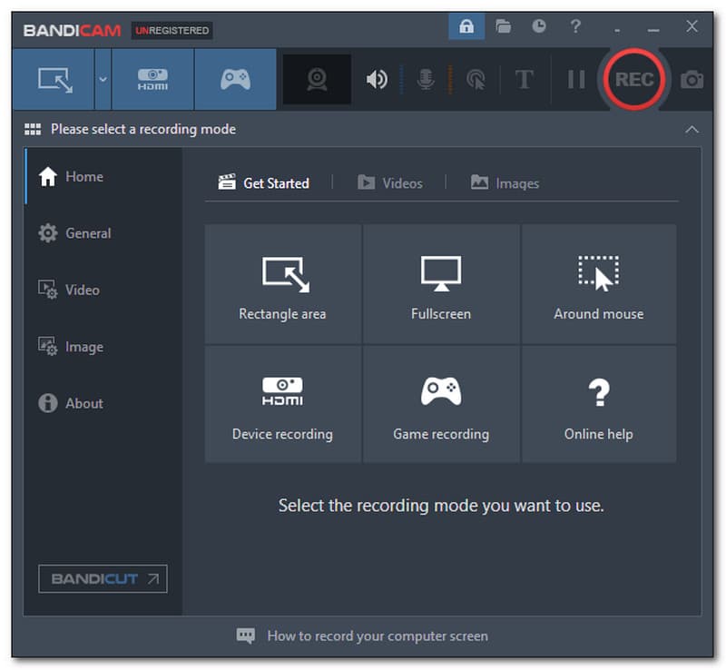Click the small dash button left of minimize
The height and width of the screenshot is (670, 726).
617,31
